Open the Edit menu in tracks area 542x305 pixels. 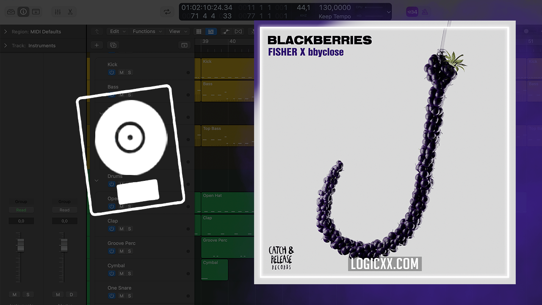(117, 31)
